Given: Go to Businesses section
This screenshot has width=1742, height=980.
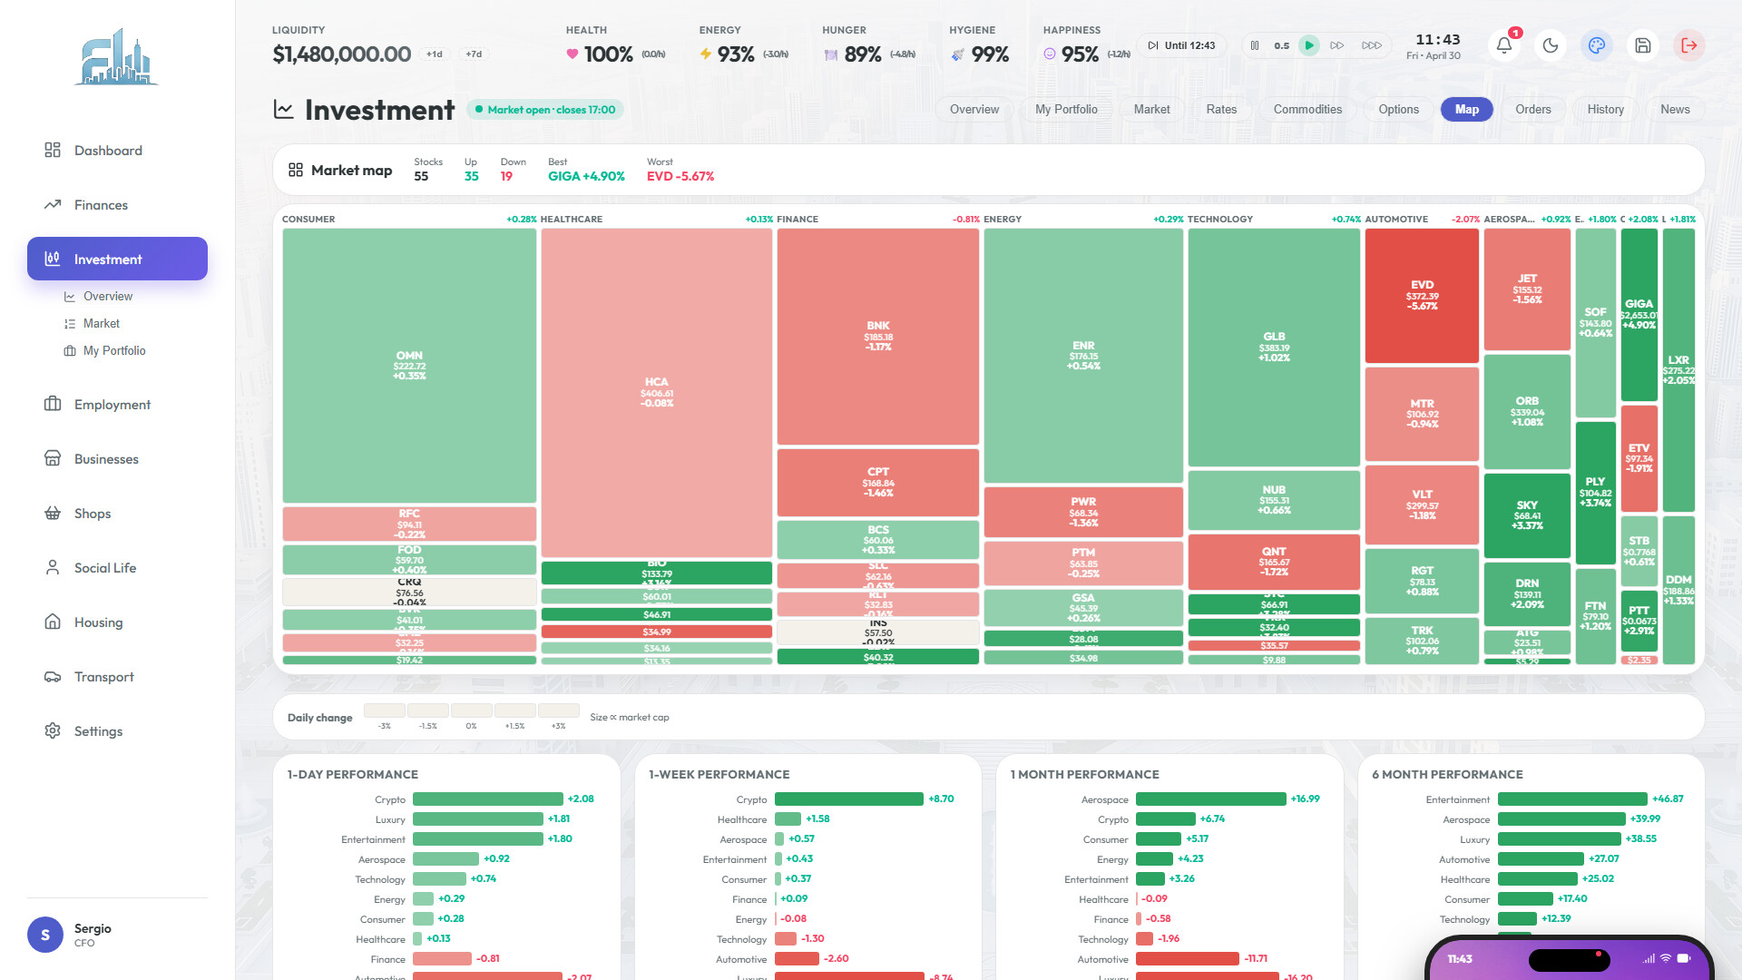Looking at the screenshot, I should (117, 459).
